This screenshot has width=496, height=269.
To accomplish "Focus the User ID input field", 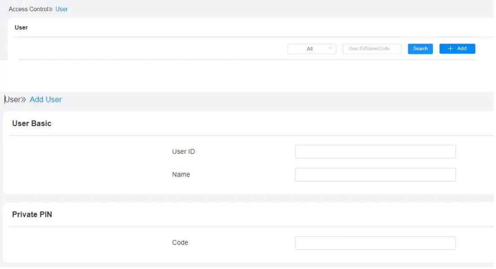I will tap(375, 151).
